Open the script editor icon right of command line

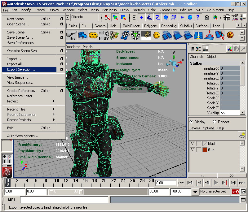point(243,200)
